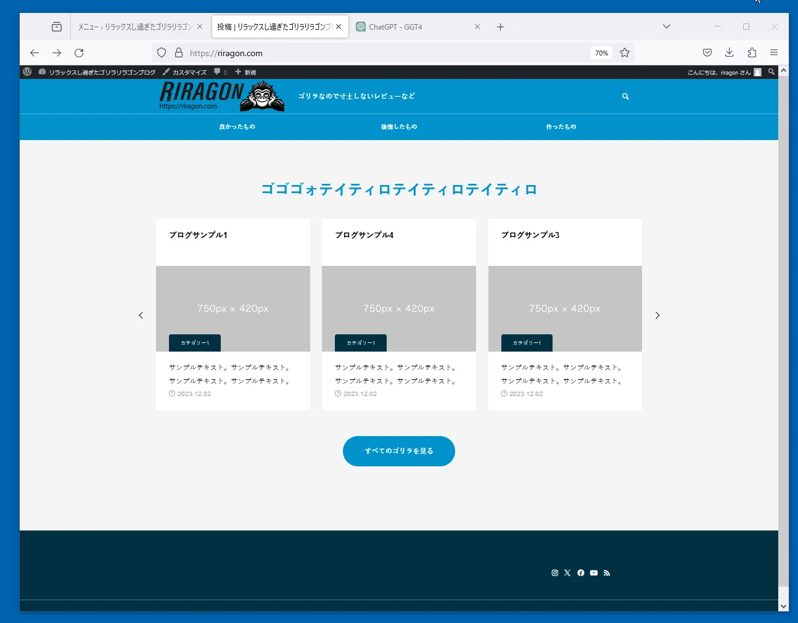This screenshot has width=798, height=623.
Task: Open the Firefox downloads icon
Action: [x=729, y=53]
